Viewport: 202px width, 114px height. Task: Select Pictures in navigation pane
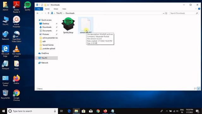coord(45,34)
